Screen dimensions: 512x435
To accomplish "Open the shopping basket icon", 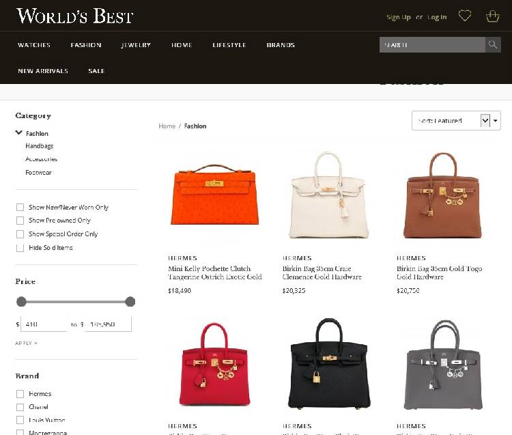I will pos(492,16).
